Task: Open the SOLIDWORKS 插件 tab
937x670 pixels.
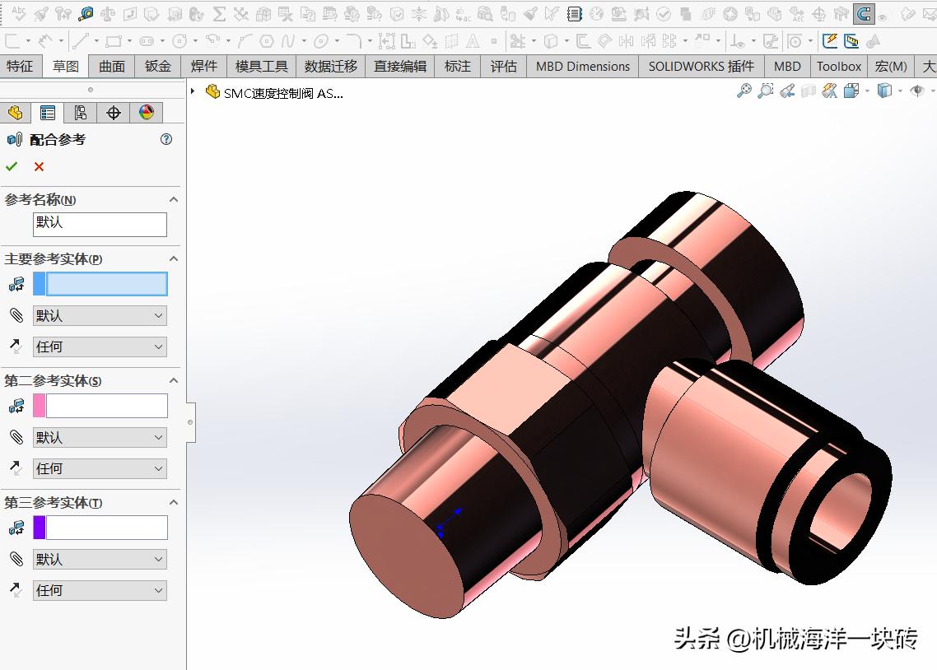Action: coord(701,67)
